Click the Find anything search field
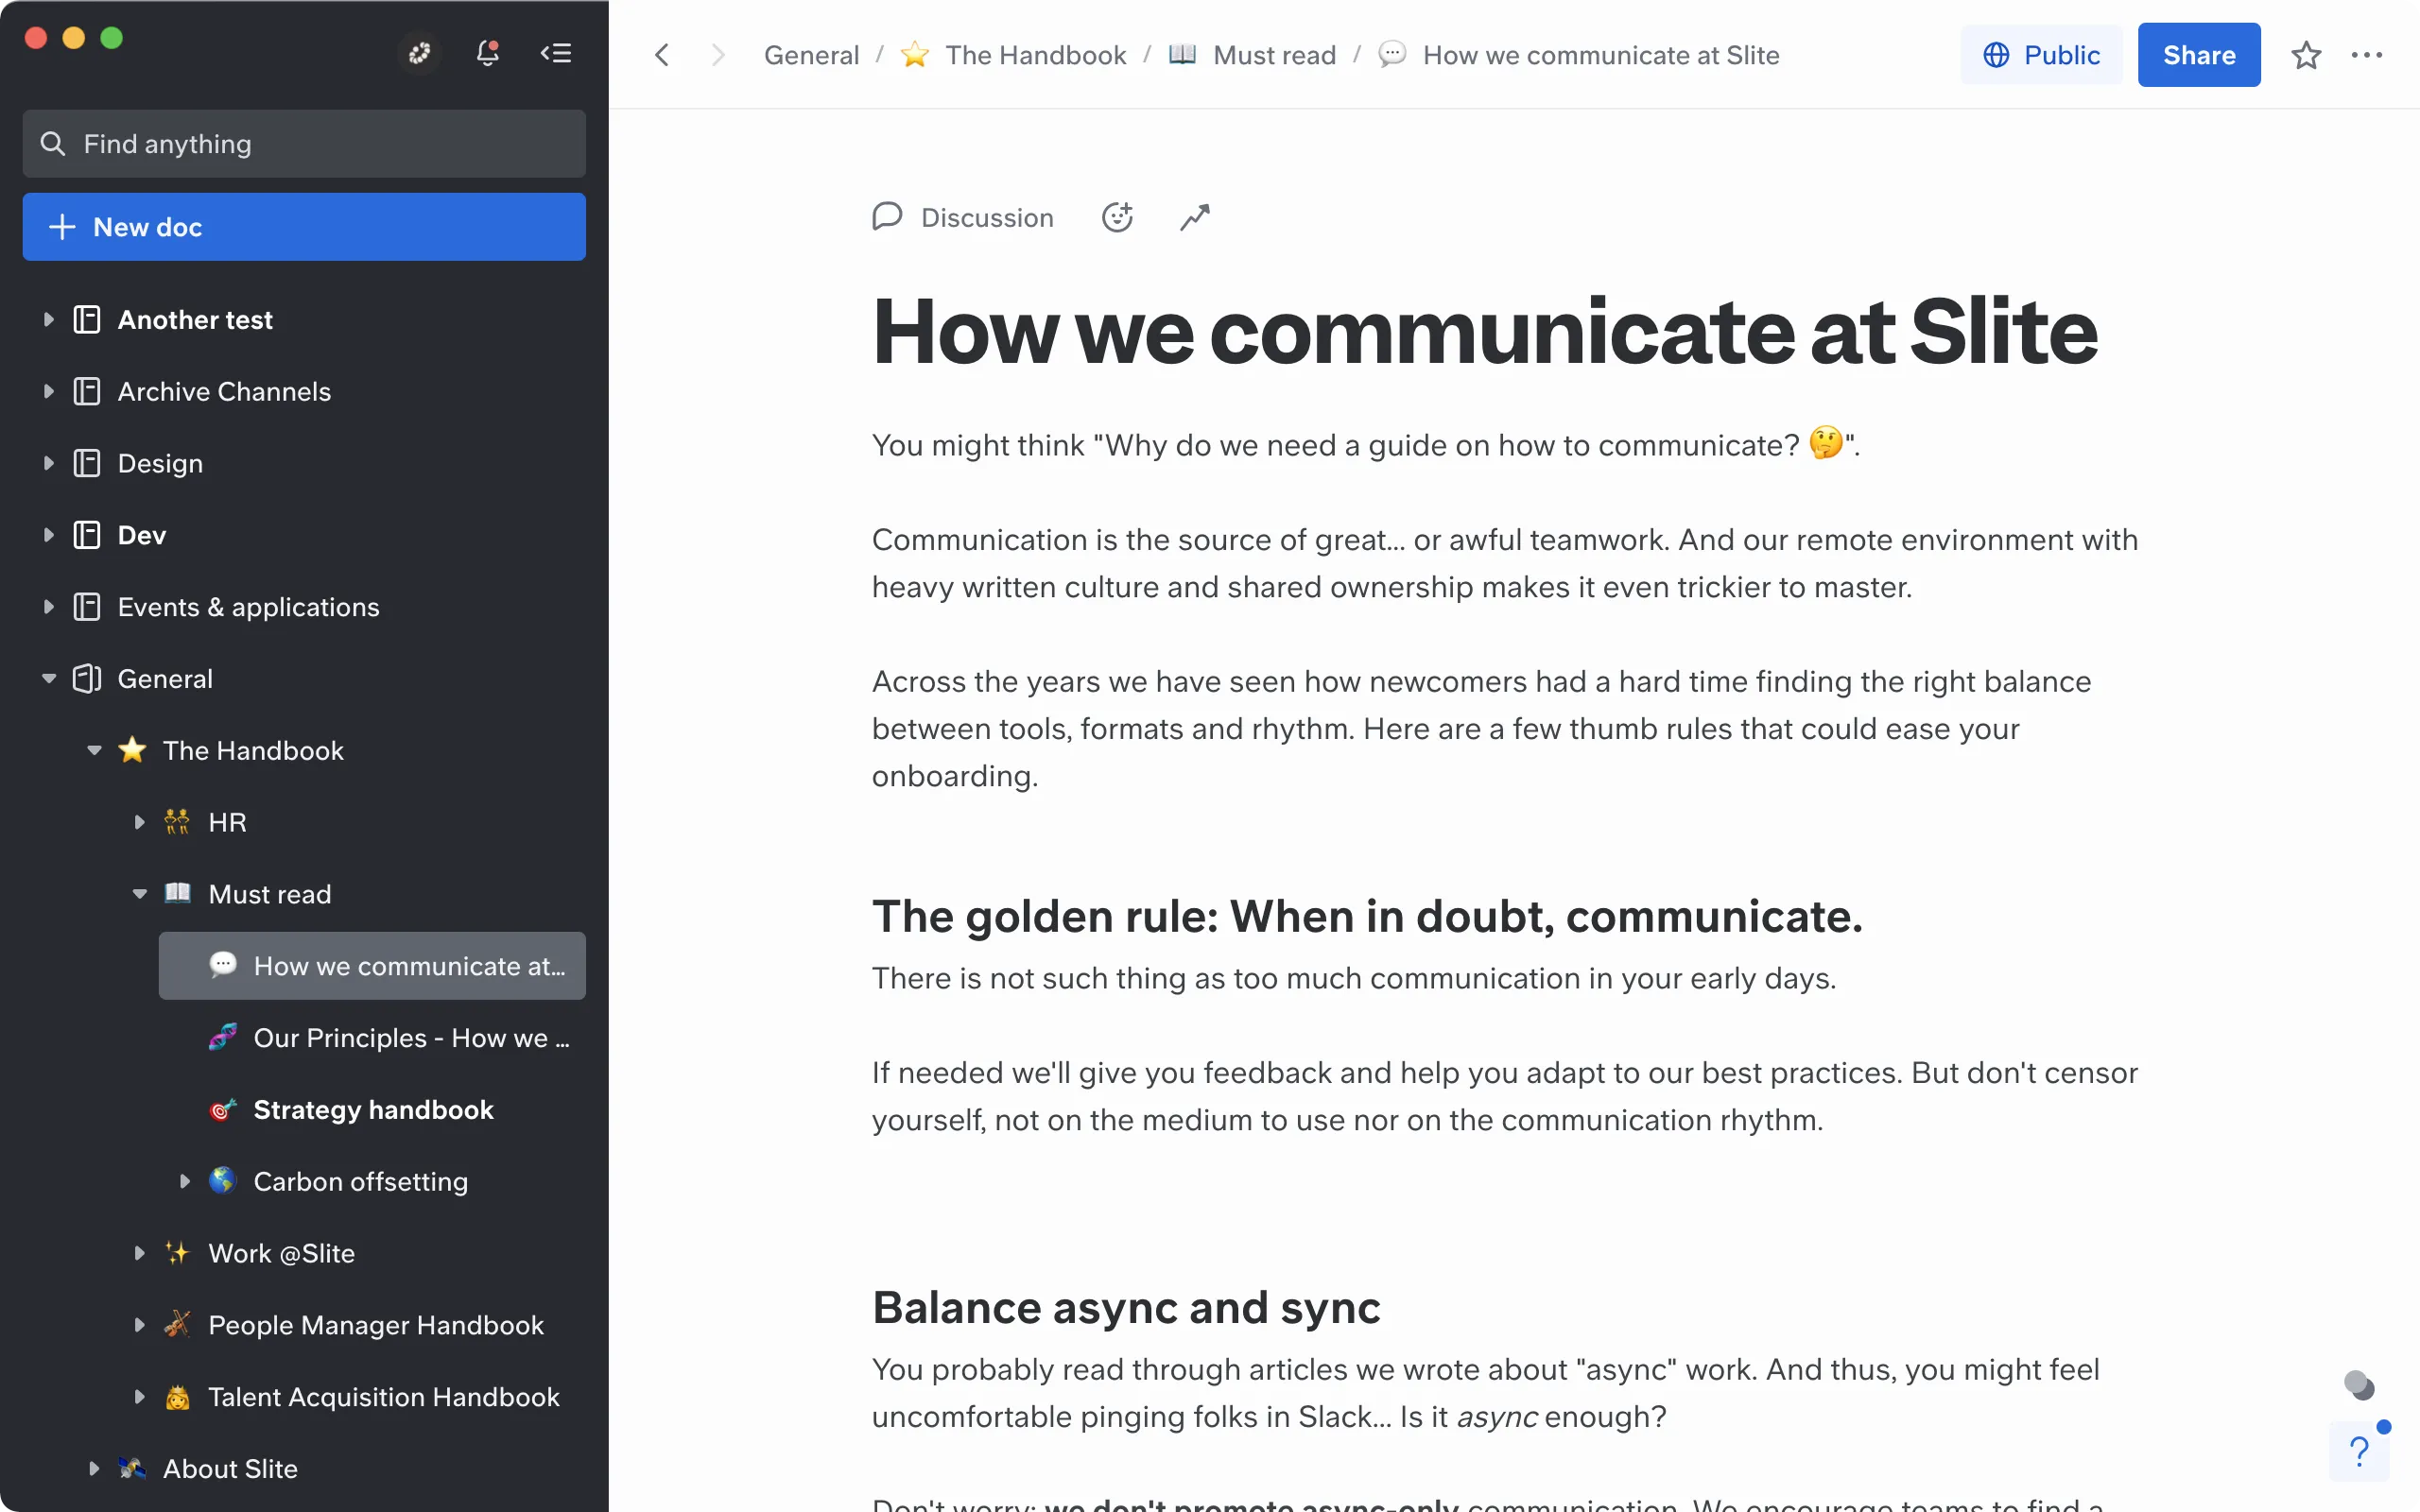Image resolution: width=2420 pixels, height=1512 pixels. click(x=303, y=143)
